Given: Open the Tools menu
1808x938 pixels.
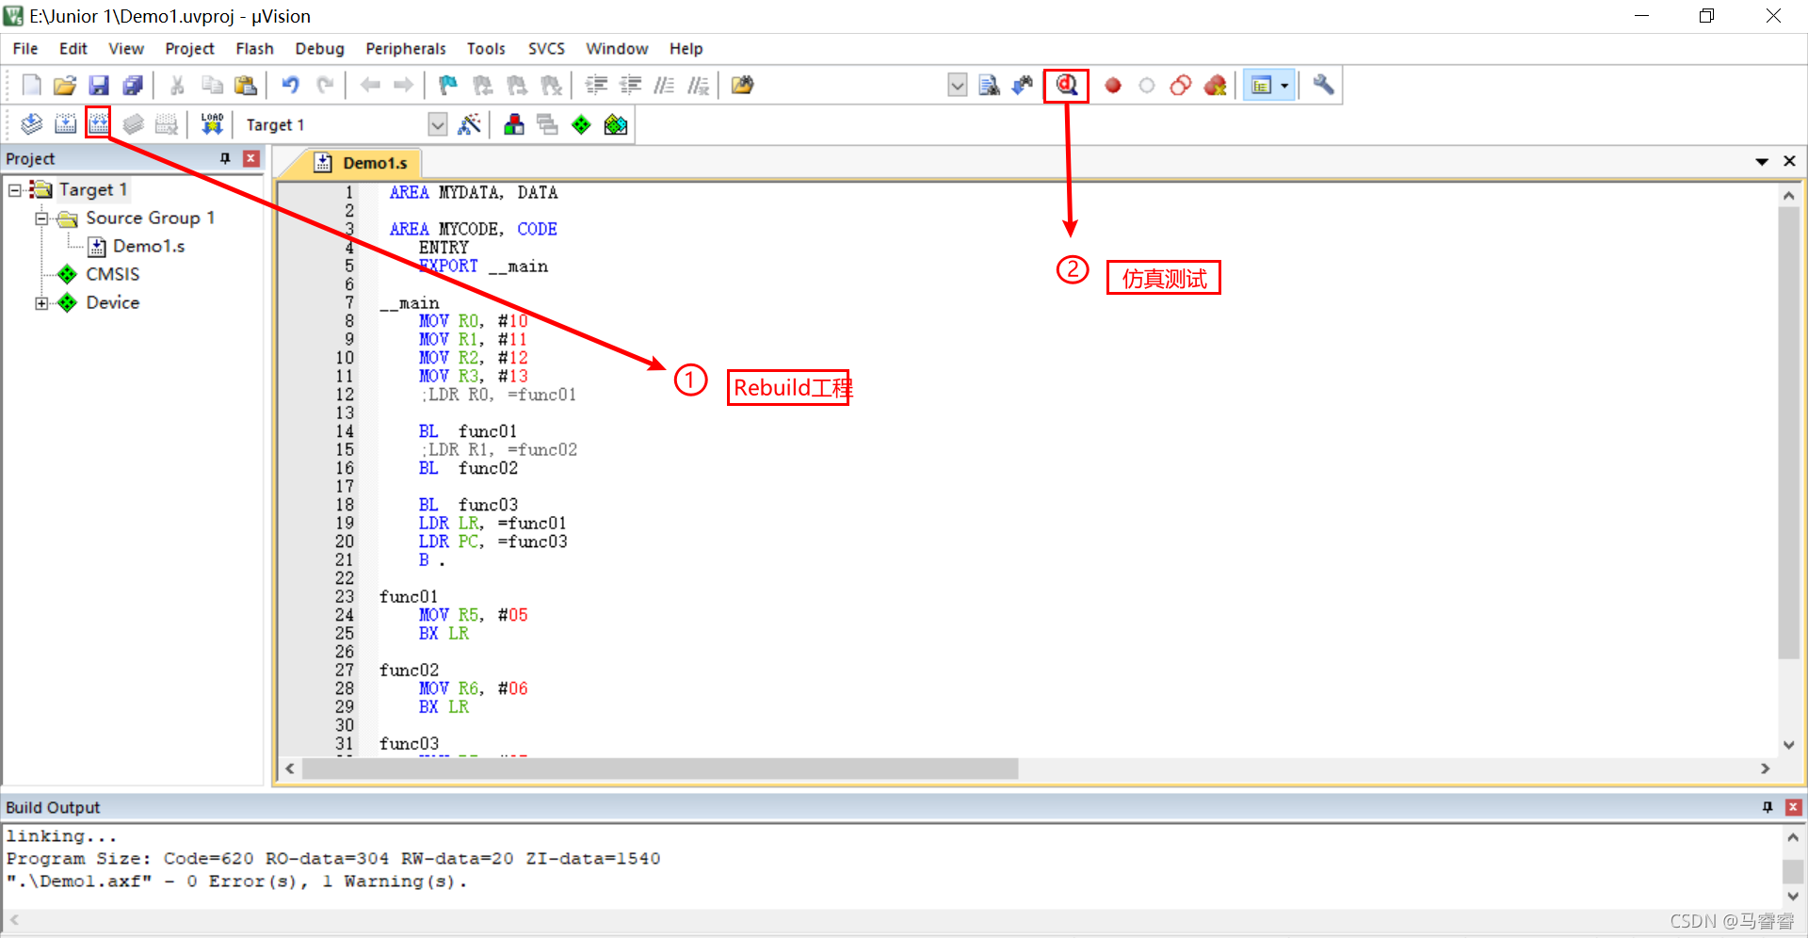Looking at the screenshot, I should 486,49.
